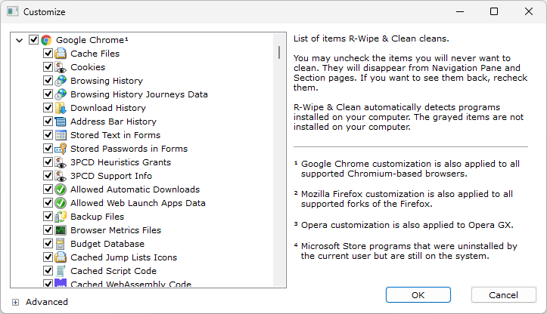Select Stored Text in Forms label

tap(115, 135)
